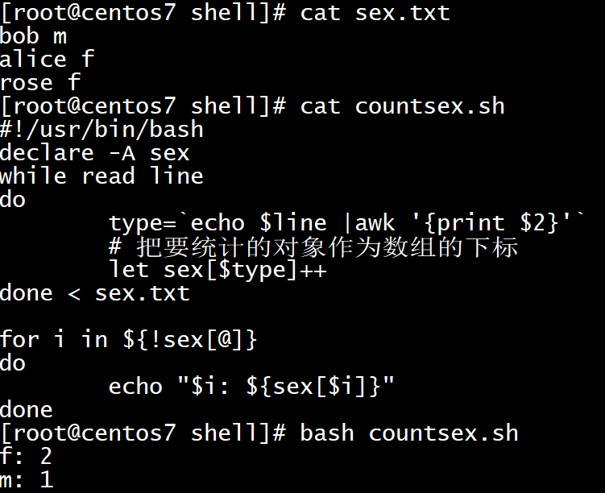The image size is (605, 493).
Task: Click the 'cat countsex.sh' command text
Action: 402,106
